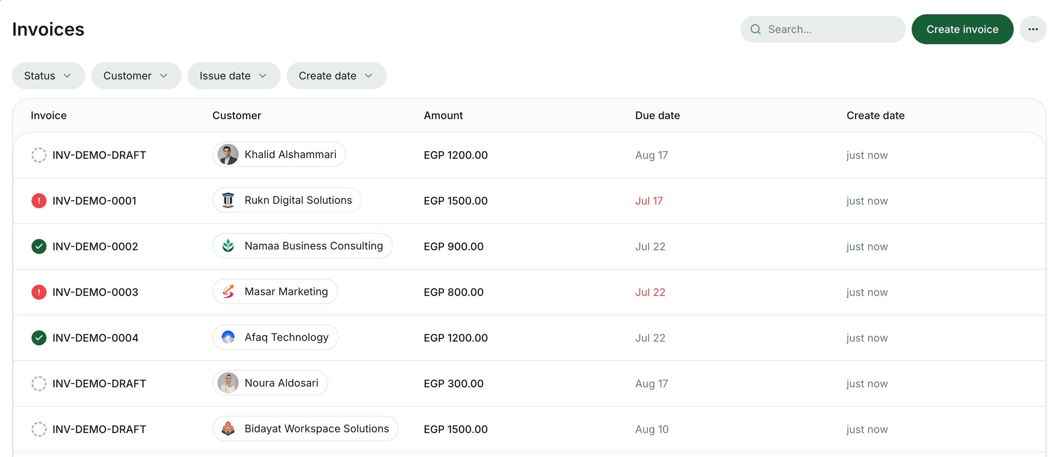The image size is (1058, 457).
Task: Click the Due date column header
Action: (657, 115)
